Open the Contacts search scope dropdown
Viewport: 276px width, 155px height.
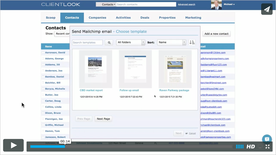pos(106,4)
